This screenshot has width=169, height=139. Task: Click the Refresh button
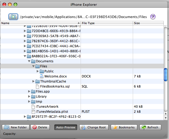pyautogui.click(x=150, y=127)
